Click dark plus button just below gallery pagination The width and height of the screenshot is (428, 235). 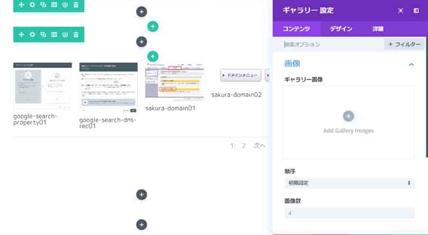coord(141,195)
